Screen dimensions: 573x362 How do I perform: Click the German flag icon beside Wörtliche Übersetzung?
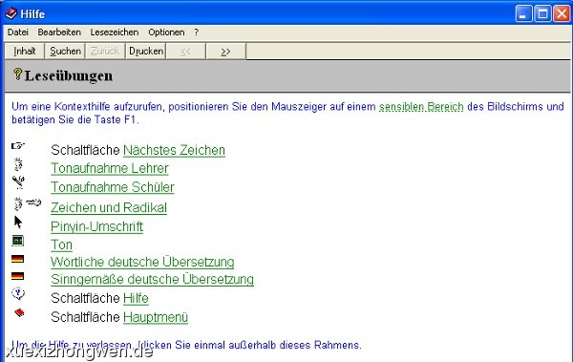tap(17, 259)
